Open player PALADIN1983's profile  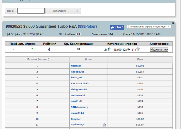pos(80,84)
